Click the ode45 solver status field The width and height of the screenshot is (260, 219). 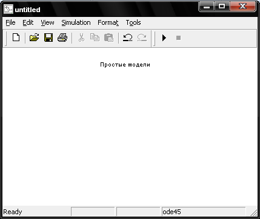[204, 212]
